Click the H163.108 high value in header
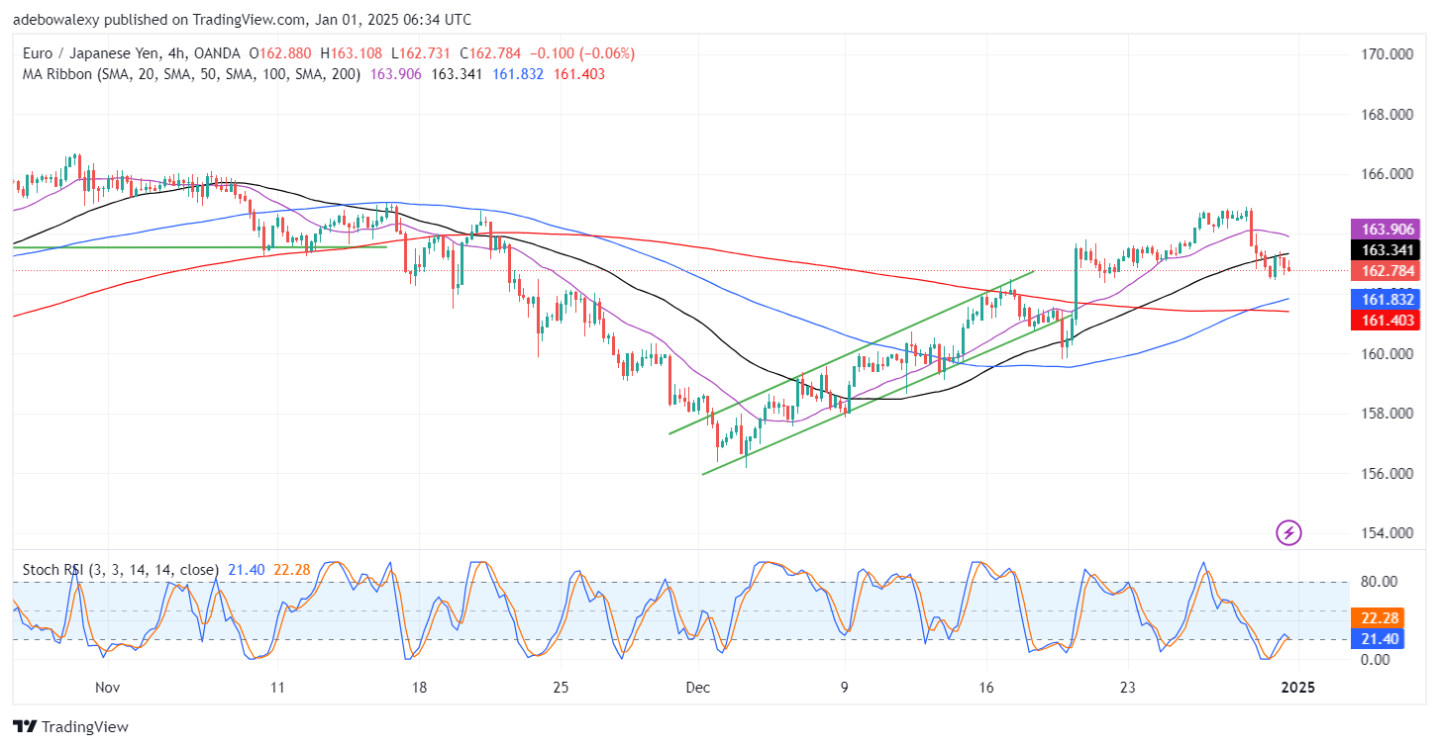 352,53
